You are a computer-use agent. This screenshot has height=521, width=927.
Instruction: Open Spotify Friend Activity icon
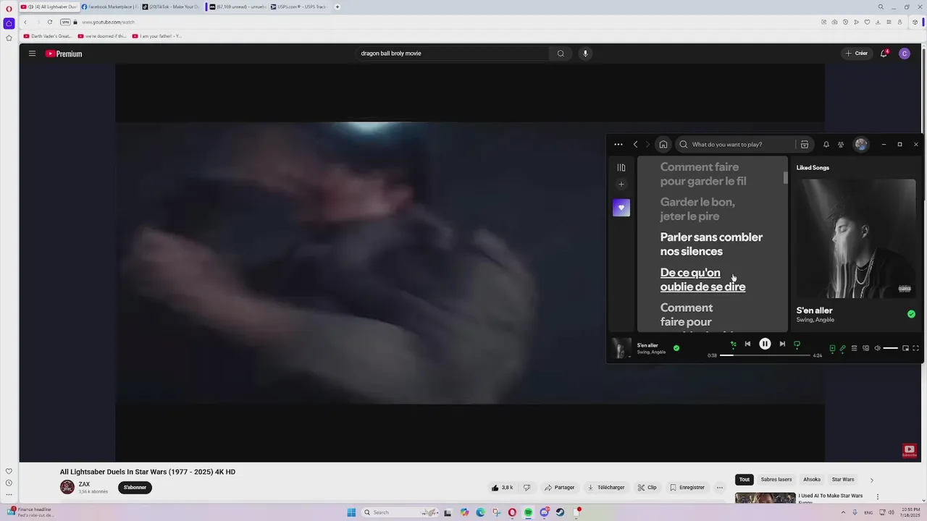(x=841, y=145)
